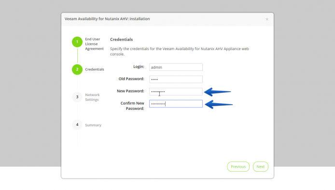Click the "Login:" field label
This screenshot has height=190, width=335.
pyautogui.click(x=139, y=67)
